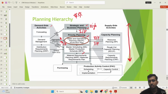Open the Help tab

click(81, 7)
